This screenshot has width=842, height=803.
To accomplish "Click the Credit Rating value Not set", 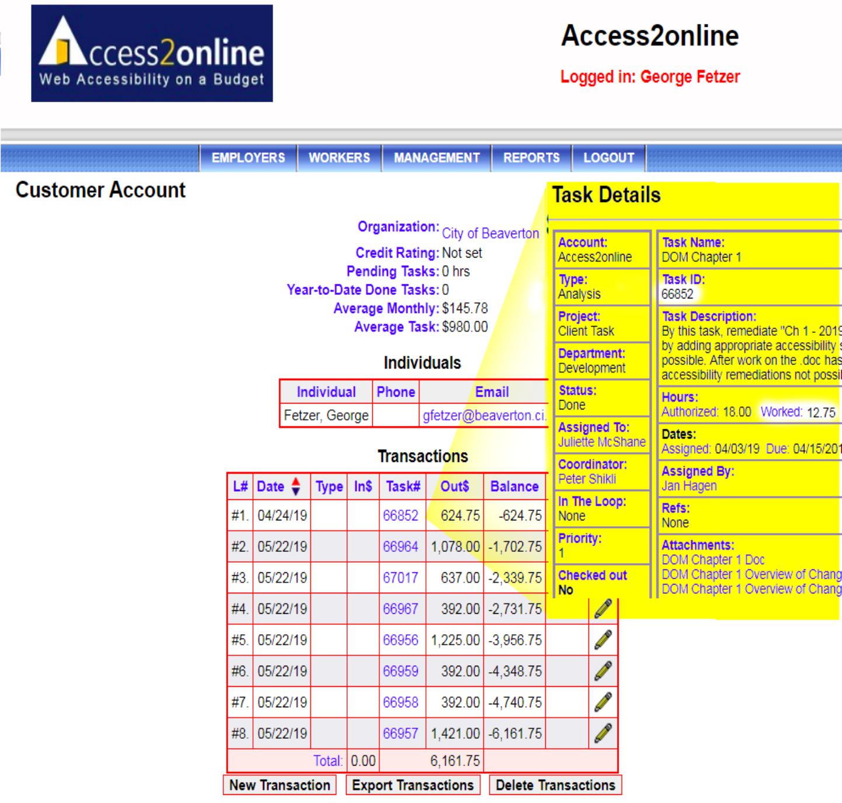I will coord(462,253).
